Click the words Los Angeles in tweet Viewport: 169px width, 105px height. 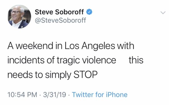[x=90, y=46]
